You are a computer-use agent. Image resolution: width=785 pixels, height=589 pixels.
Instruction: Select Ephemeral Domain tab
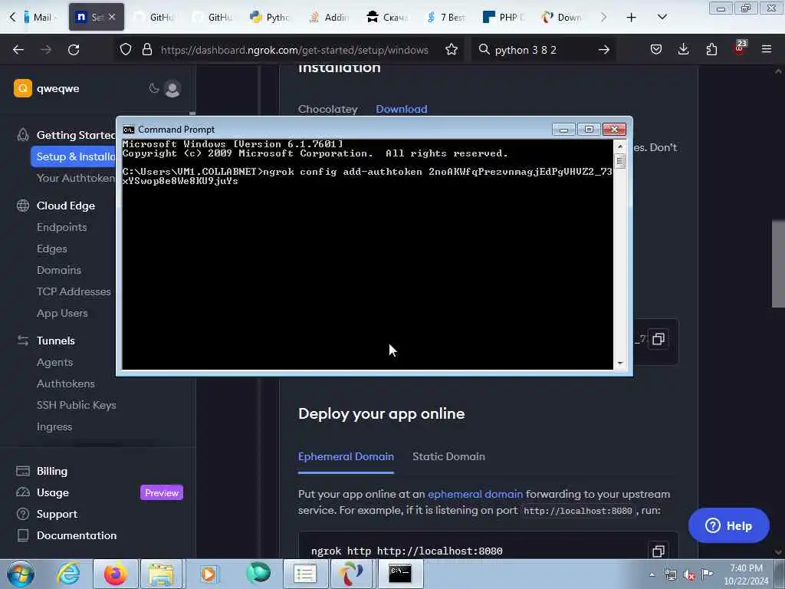coord(346,457)
